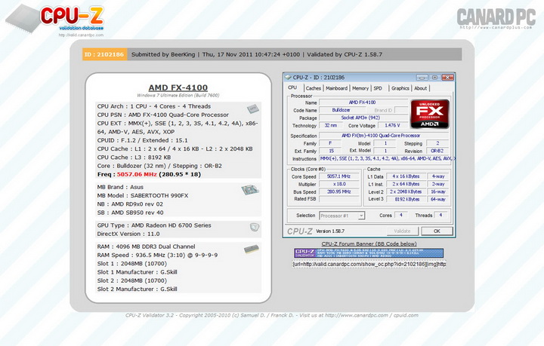Click the OK button
544x346 pixels.
[437, 231]
